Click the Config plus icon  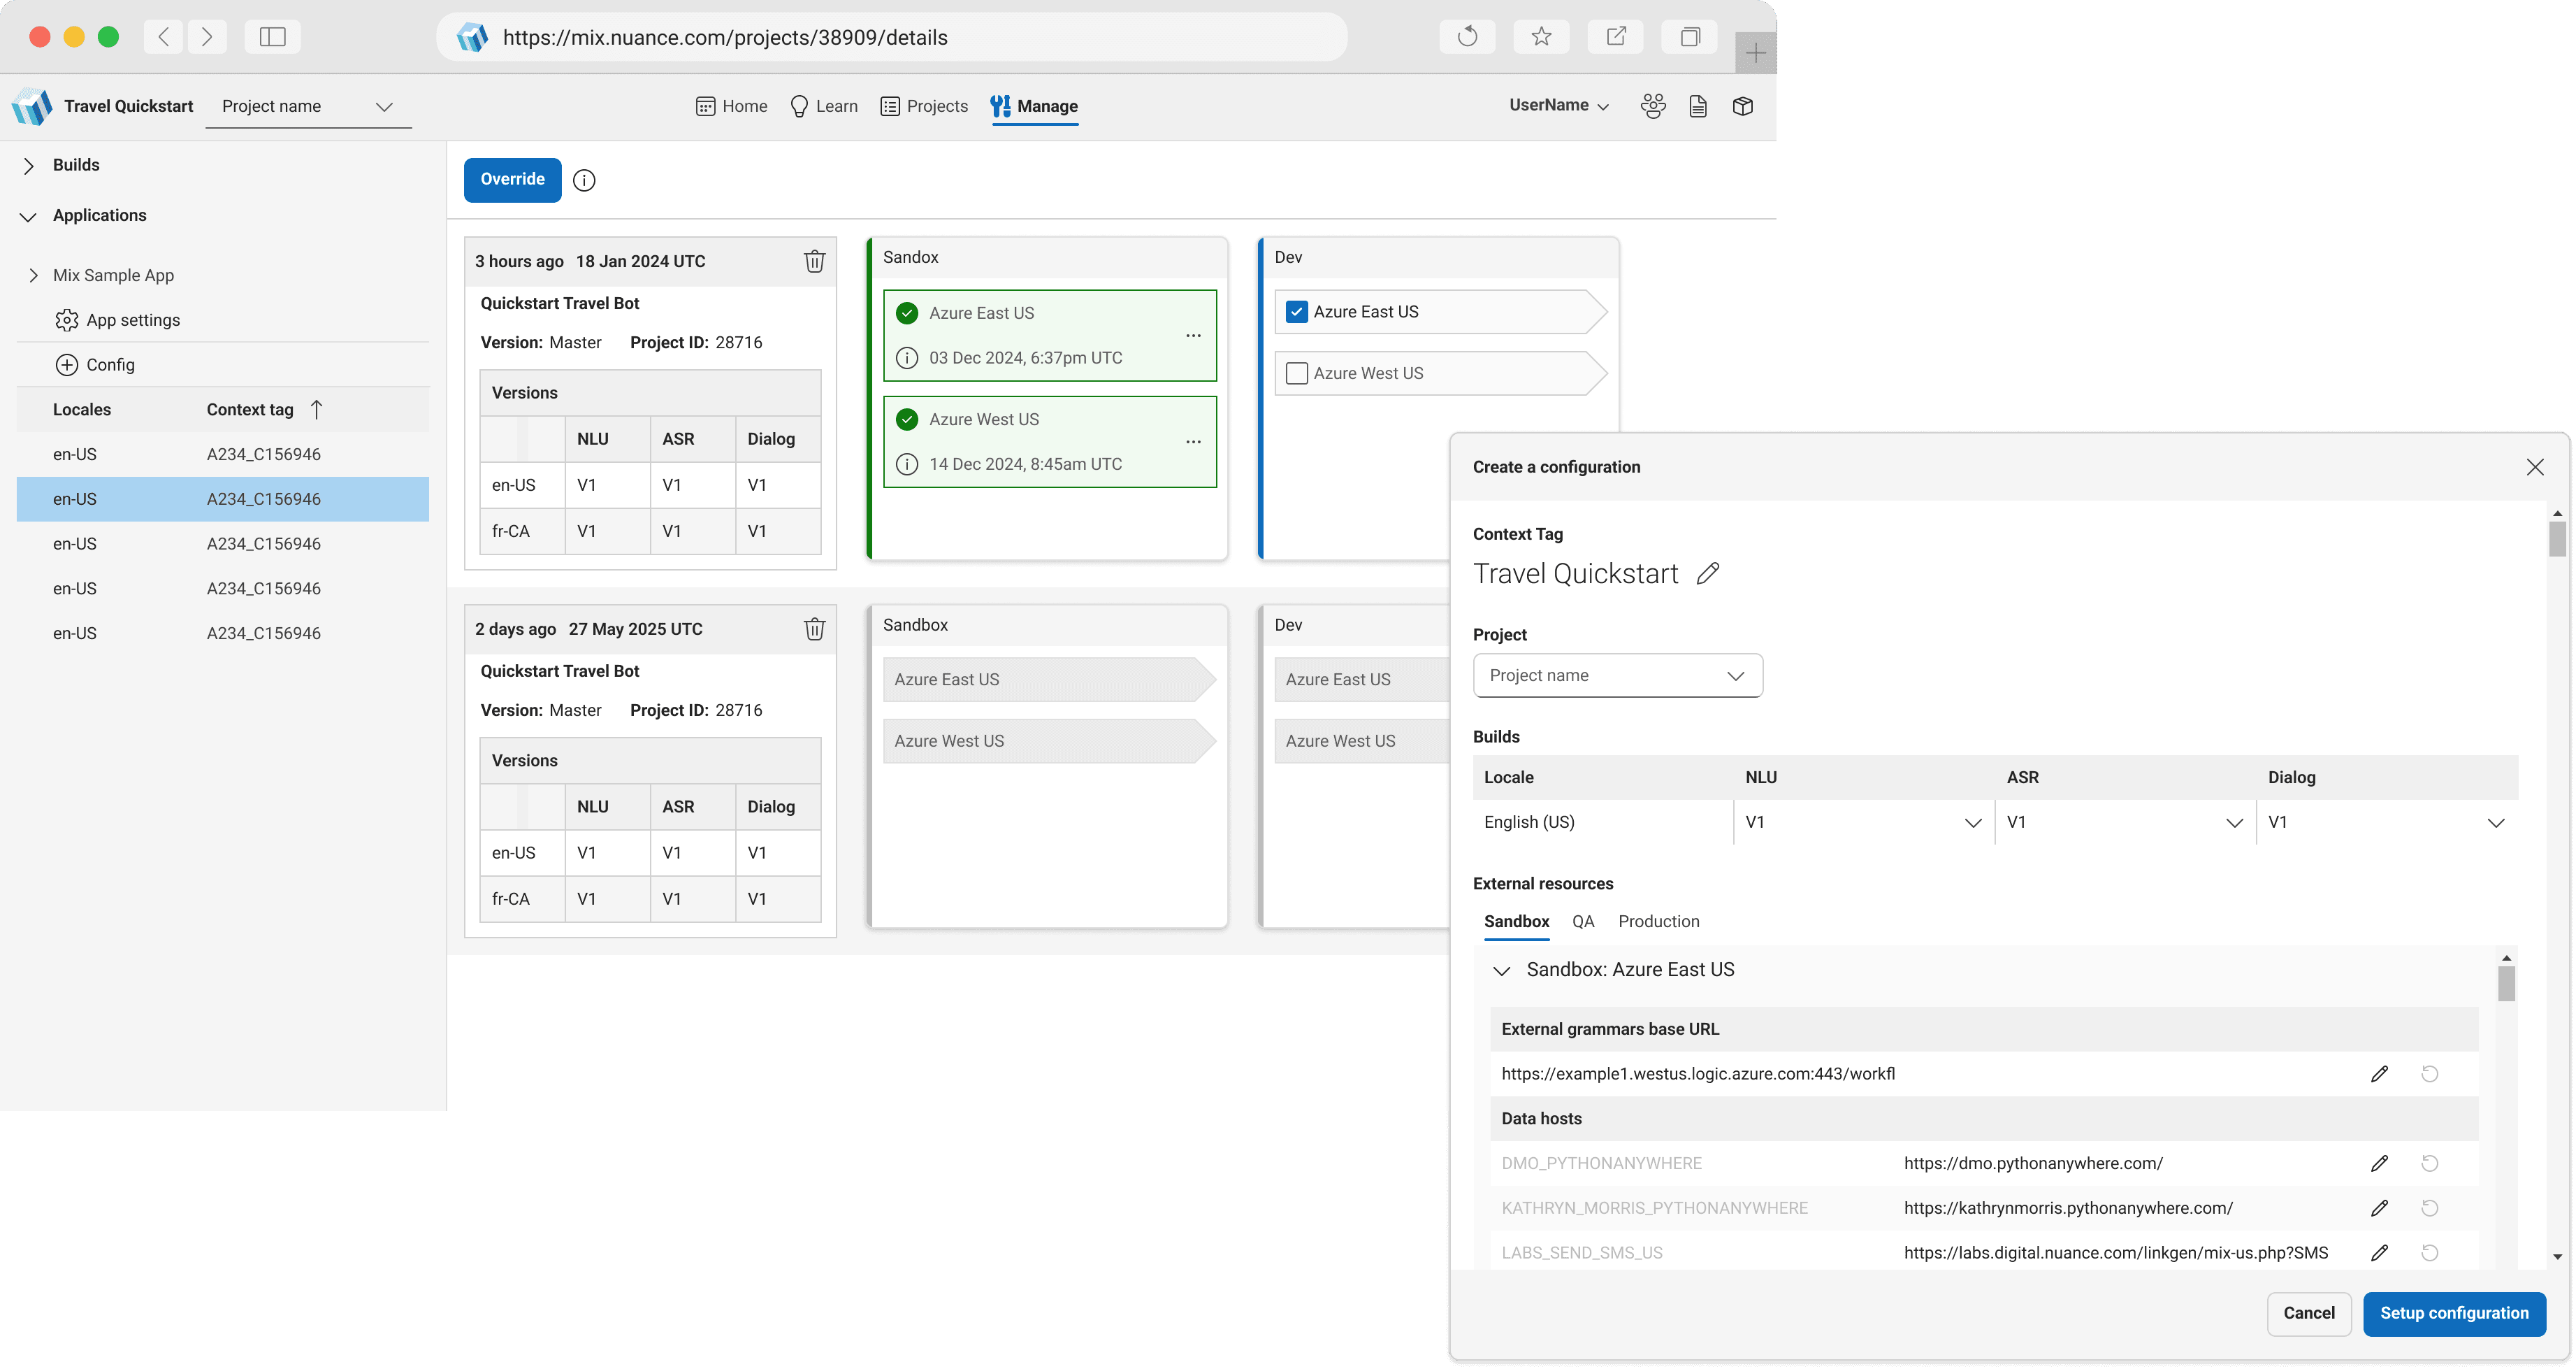click(x=67, y=364)
